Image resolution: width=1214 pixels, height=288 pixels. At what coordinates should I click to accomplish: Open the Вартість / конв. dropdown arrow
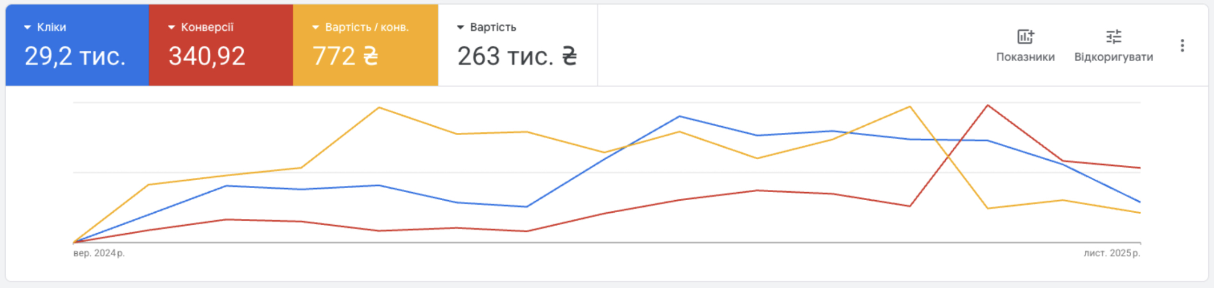(x=316, y=27)
